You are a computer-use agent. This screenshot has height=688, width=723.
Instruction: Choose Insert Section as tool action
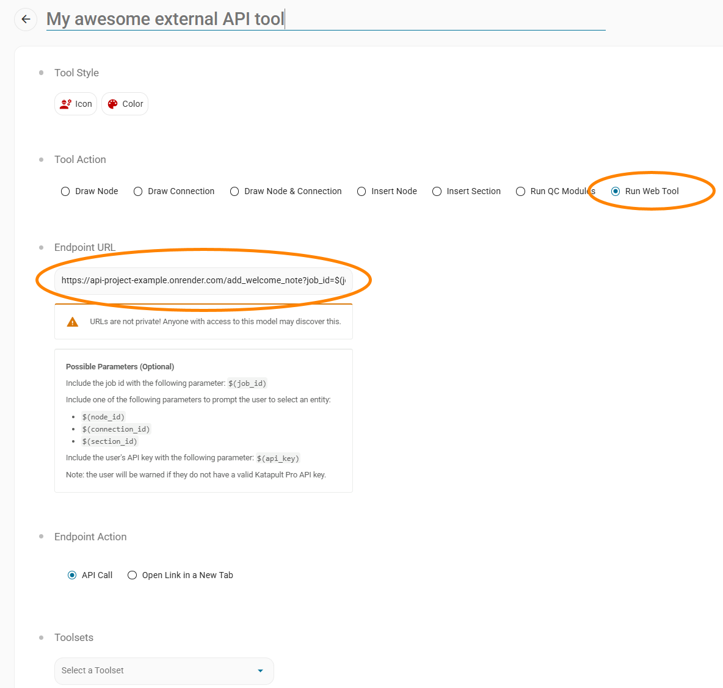[x=437, y=192]
